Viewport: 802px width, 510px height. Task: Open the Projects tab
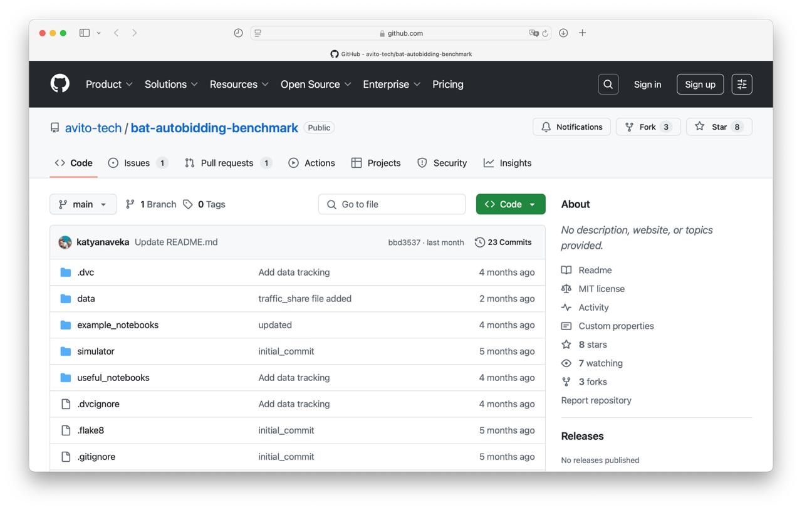pos(376,163)
